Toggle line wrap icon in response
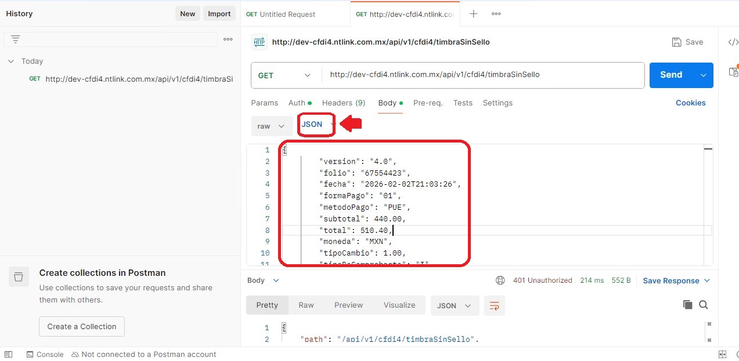Image resolution: width=739 pixels, height=361 pixels. pyautogui.click(x=495, y=305)
